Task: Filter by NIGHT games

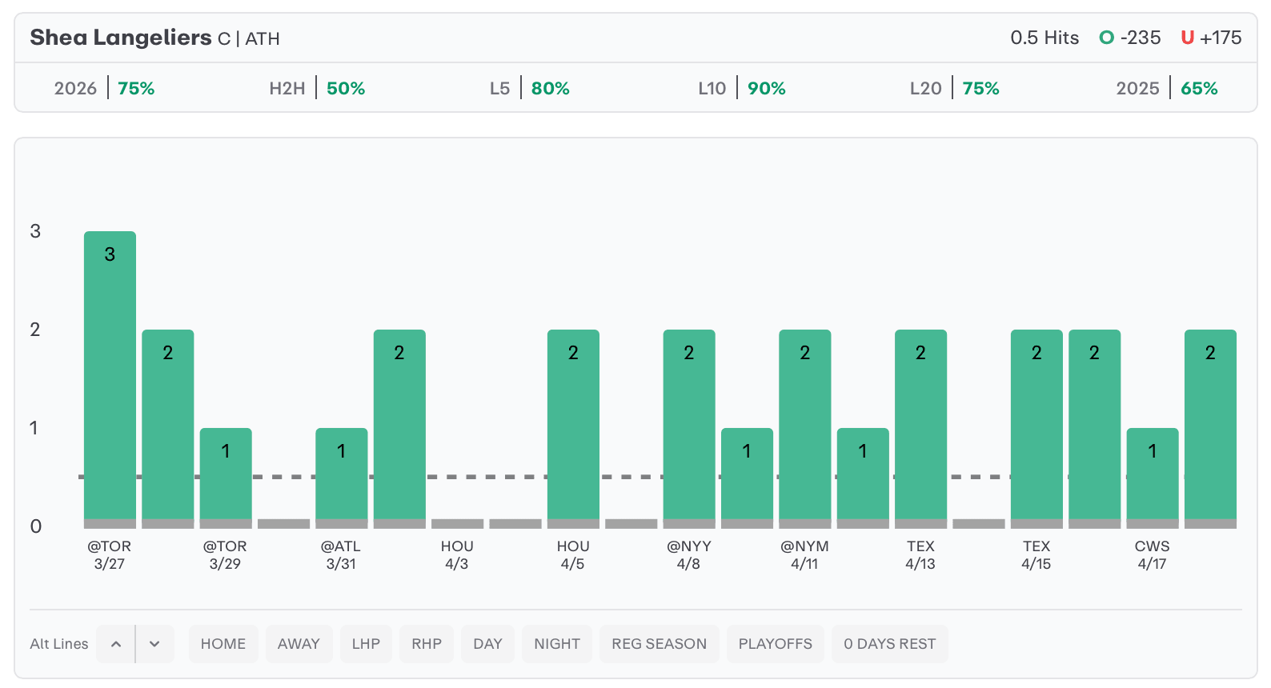Action: [557, 644]
